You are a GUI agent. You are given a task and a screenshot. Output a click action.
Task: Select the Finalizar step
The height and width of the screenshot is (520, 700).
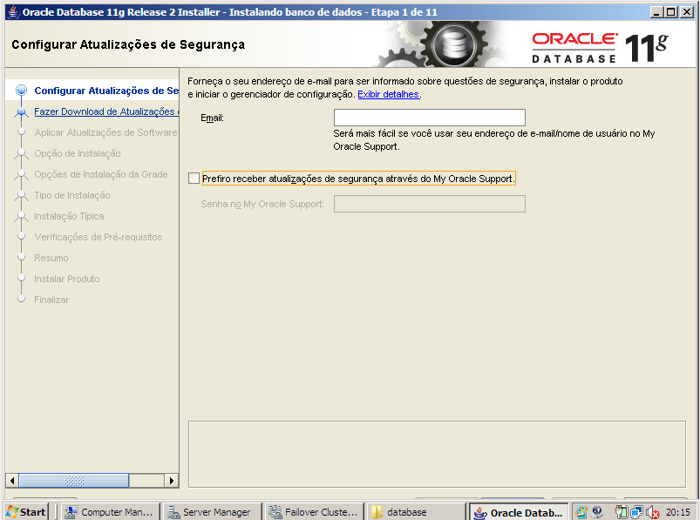[51, 301]
